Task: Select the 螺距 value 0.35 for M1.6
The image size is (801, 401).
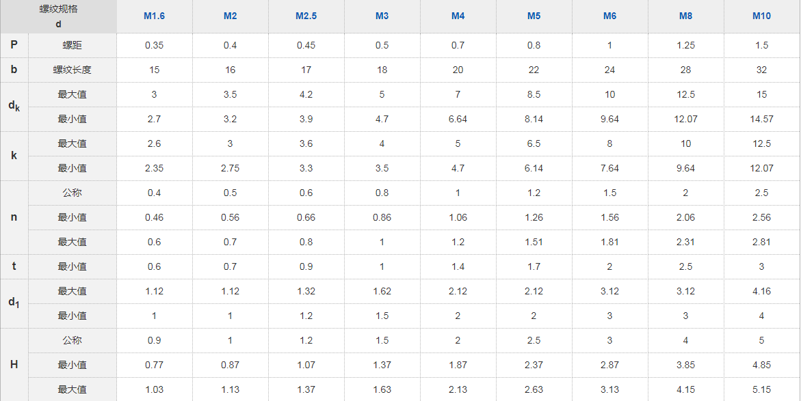Action: [x=154, y=45]
